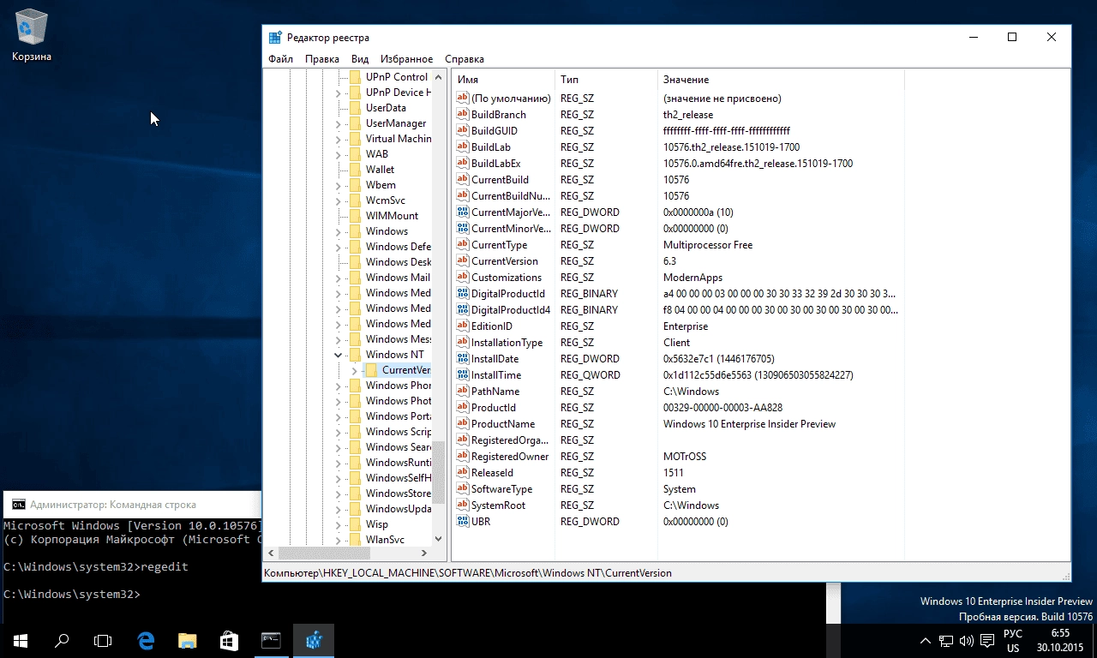Expand the Virtual Machine key
The height and width of the screenshot is (658, 1097).
point(339,139)
